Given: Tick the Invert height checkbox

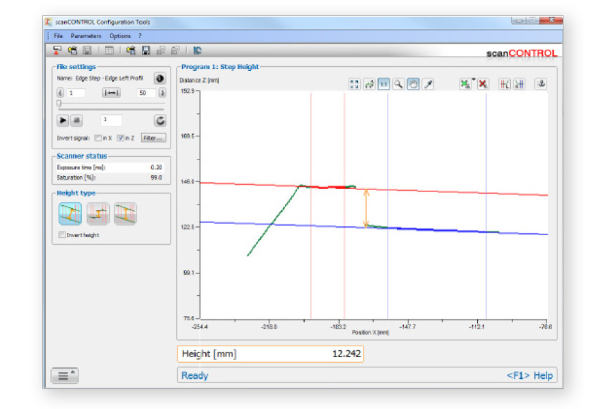Looking at the screenshot, I should [x=62, y=235].
